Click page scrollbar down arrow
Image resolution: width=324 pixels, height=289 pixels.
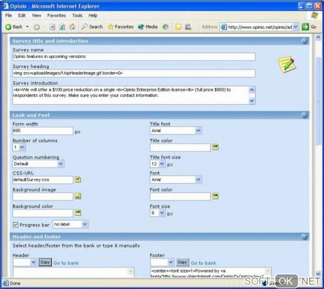coord(318,273)
